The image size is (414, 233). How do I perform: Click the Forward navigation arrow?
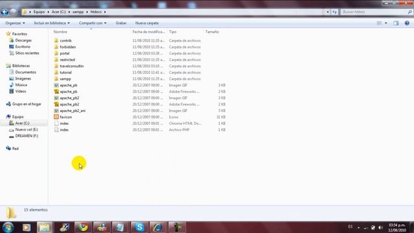[13, 12]
